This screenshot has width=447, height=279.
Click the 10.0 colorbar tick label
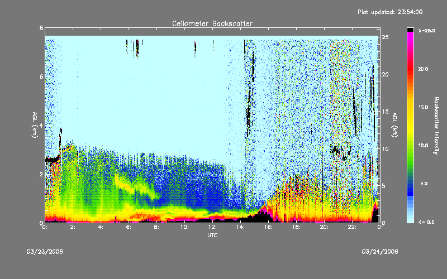tap(423, 145)
